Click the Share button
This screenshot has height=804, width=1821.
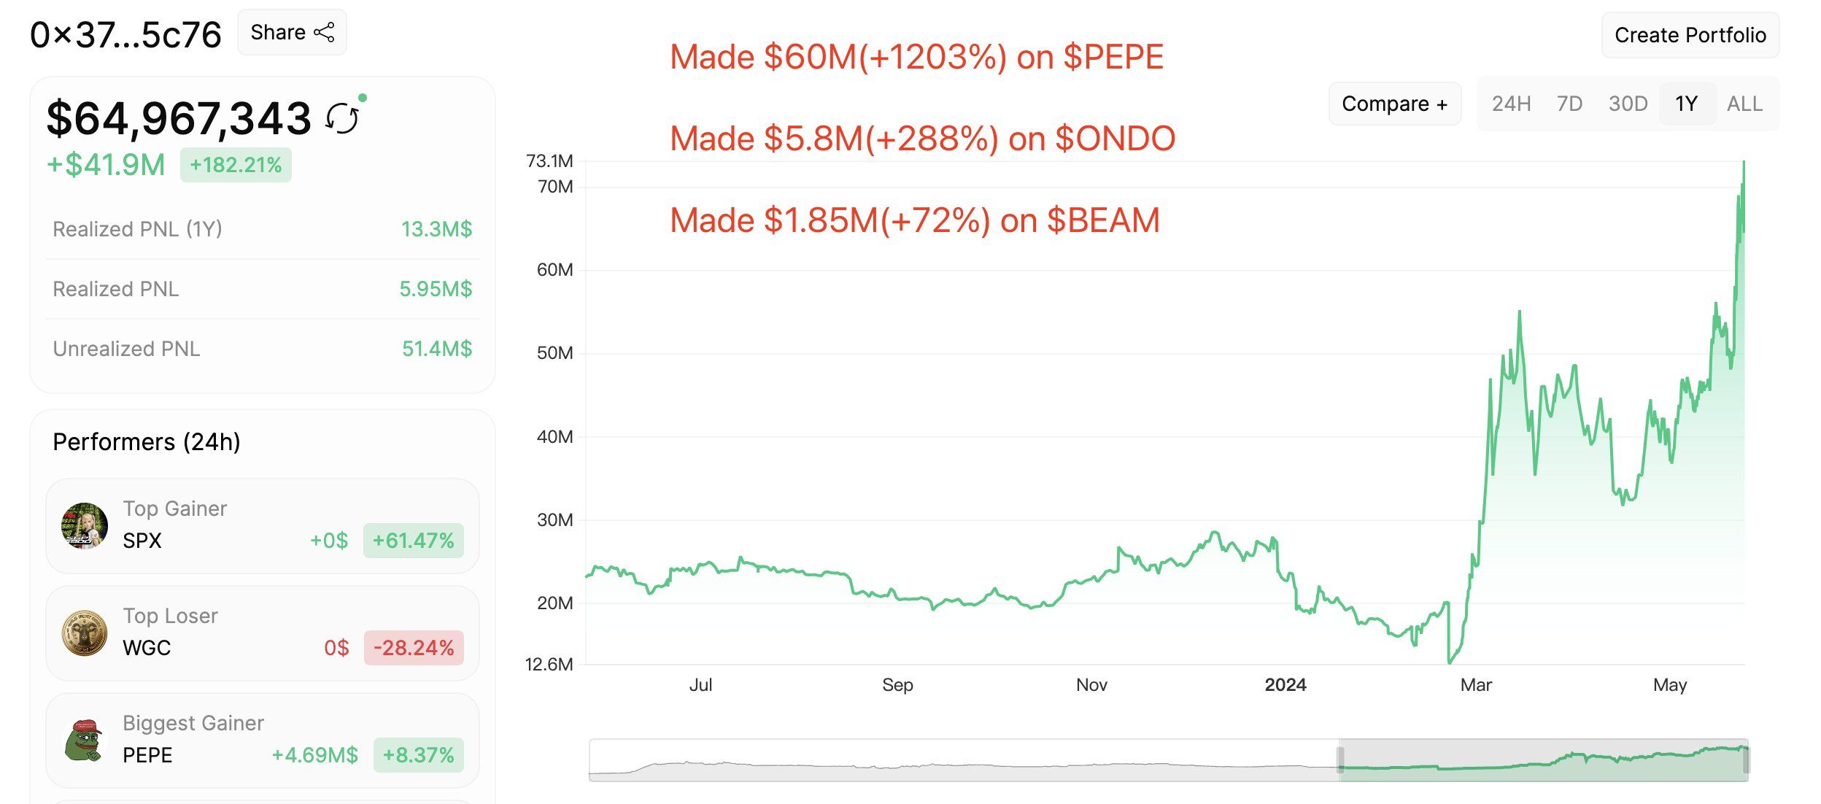click(x=292, y=33)
